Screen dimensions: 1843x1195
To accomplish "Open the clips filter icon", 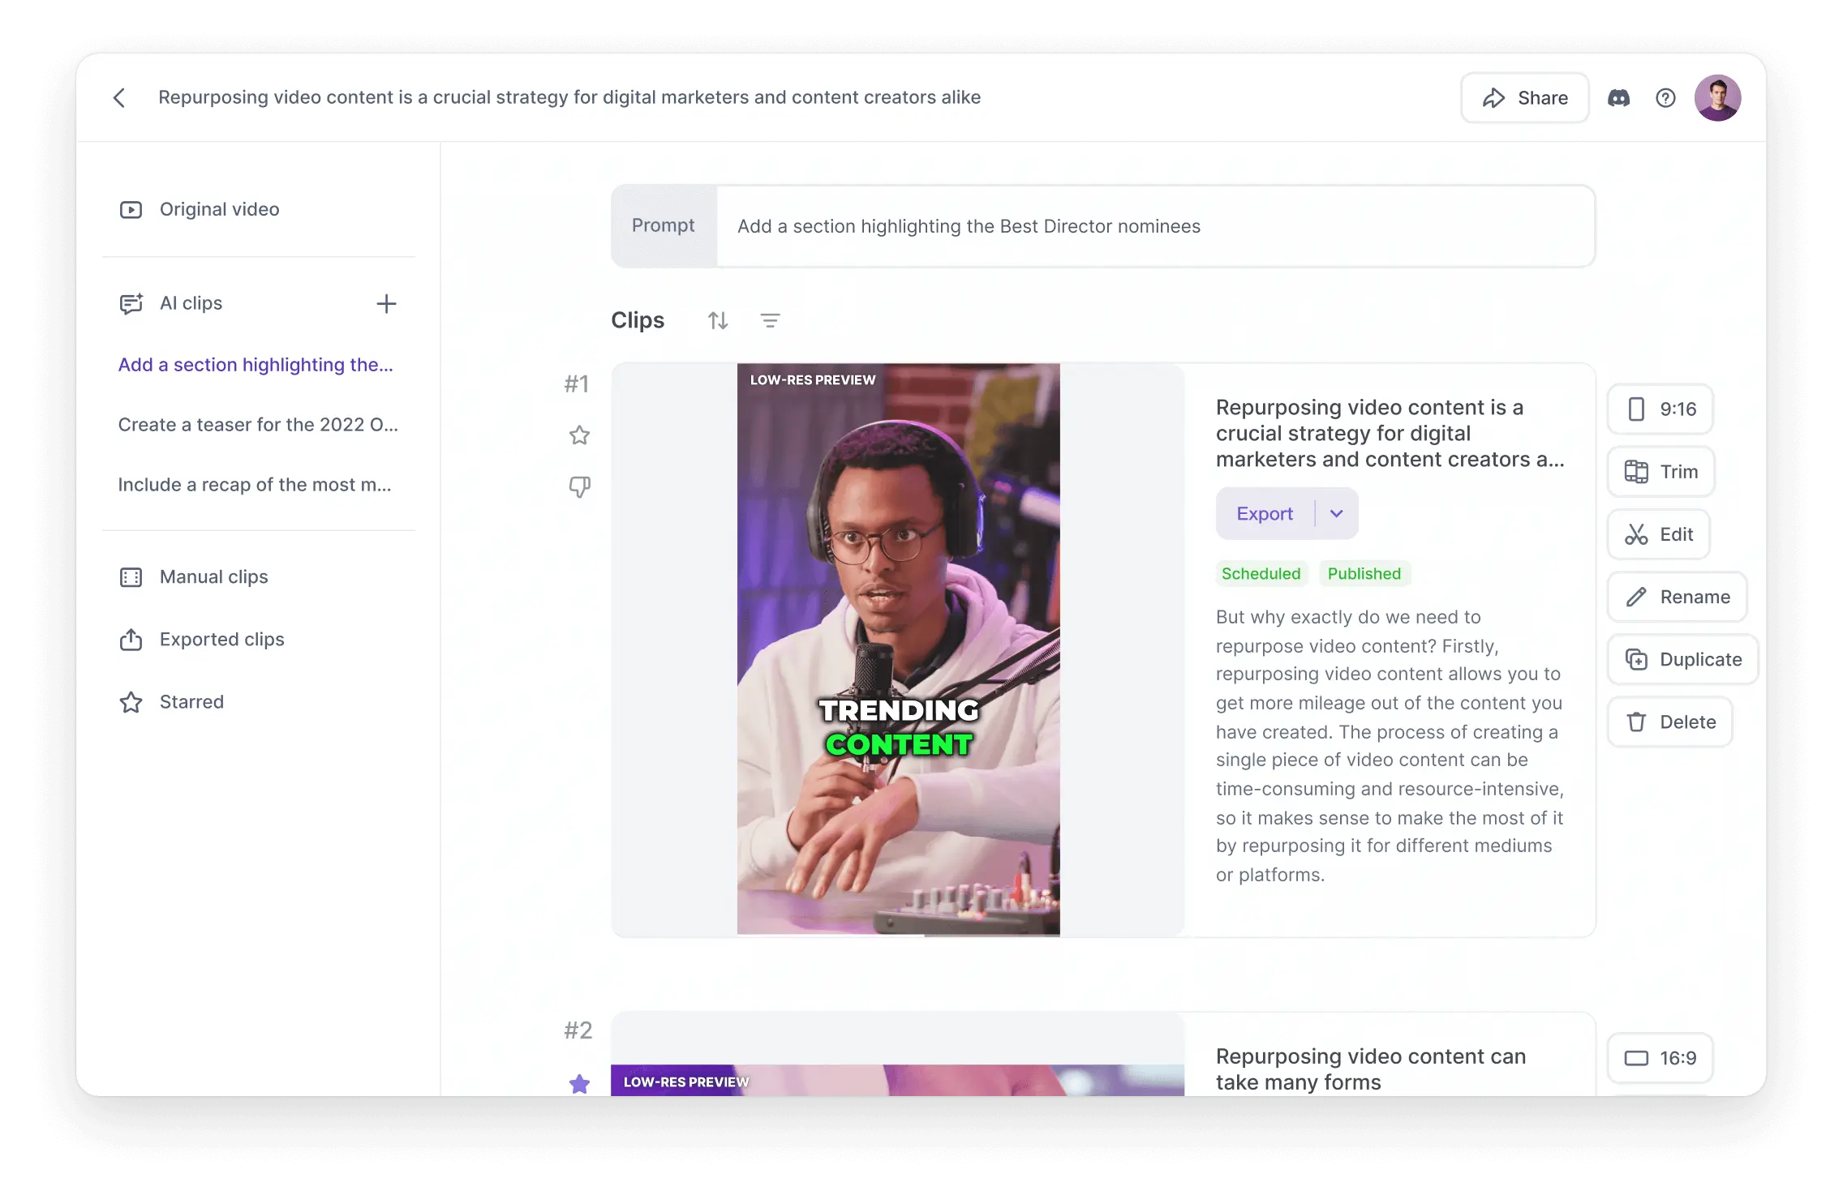I will [770, 321].
